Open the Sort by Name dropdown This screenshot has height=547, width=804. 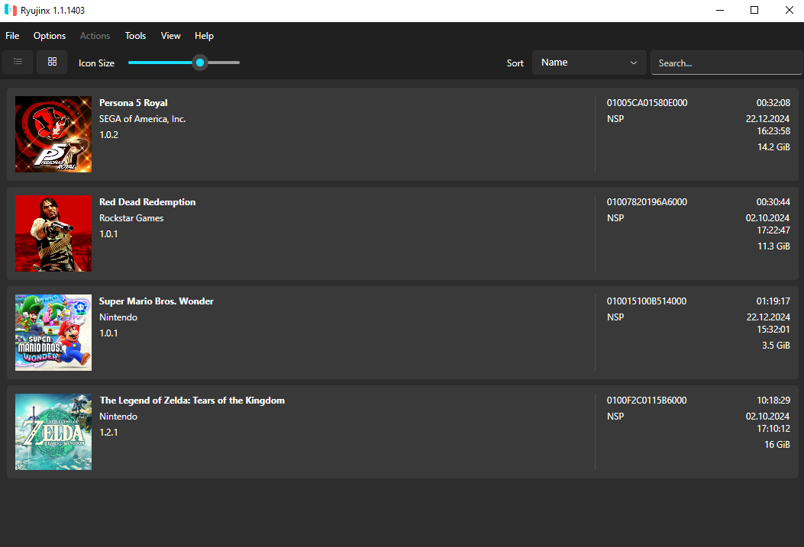click(588, 63)
